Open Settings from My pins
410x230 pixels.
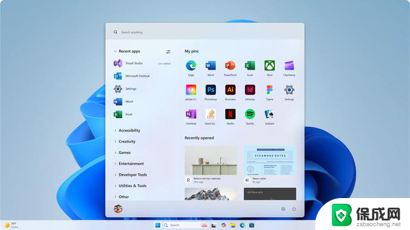coord(289,92)
